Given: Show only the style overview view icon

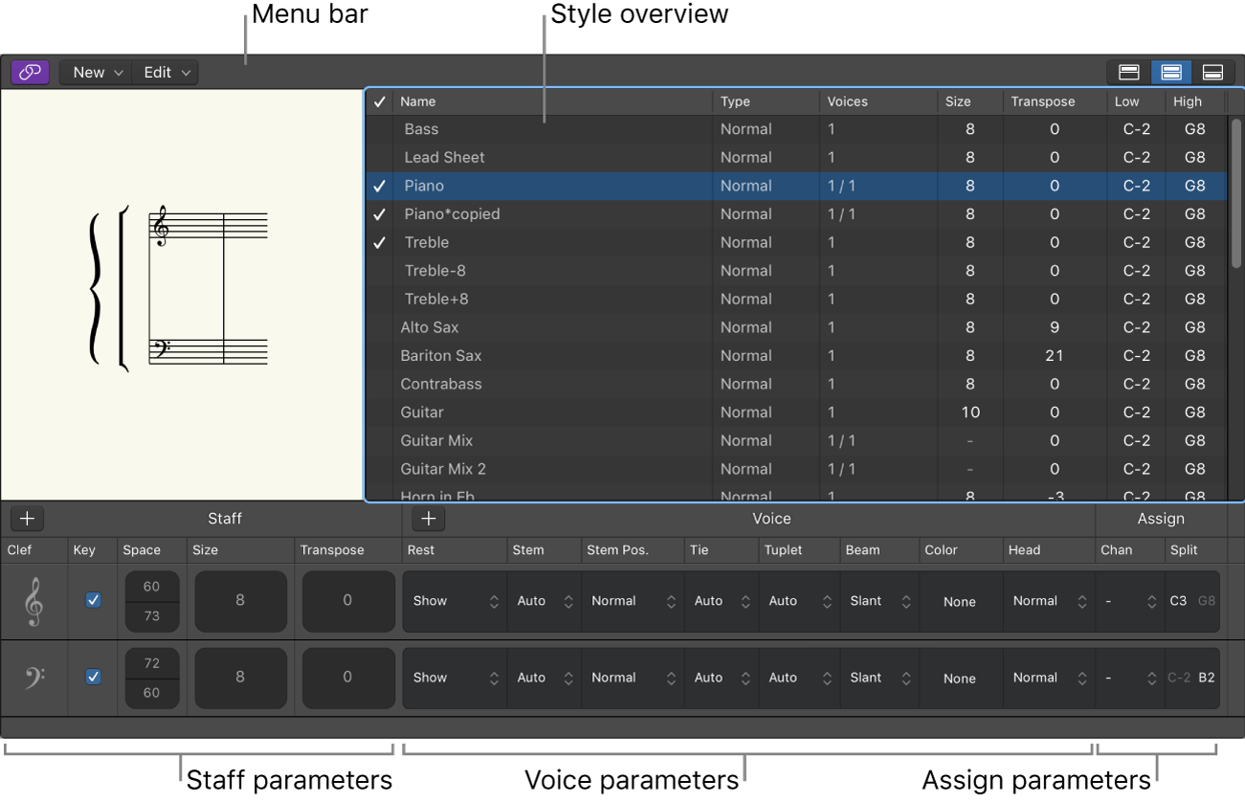Looking at the screenshot, I should 1128,72.
